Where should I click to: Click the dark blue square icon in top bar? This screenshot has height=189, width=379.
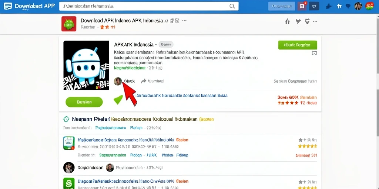[314, 6]
